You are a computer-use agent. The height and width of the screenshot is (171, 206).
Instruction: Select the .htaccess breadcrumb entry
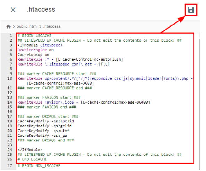click(52, 26)
